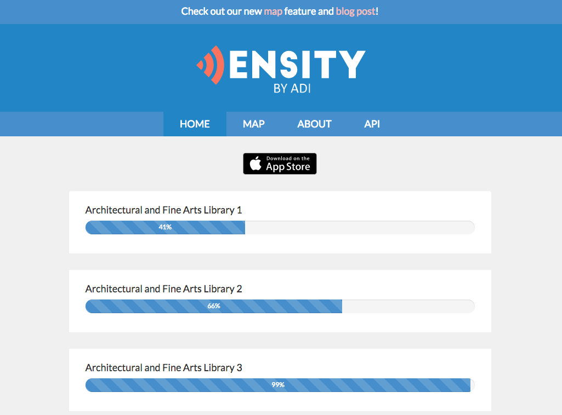
Task: Click the Apple logo on App Store badge
Action: (x=256, y=164)
